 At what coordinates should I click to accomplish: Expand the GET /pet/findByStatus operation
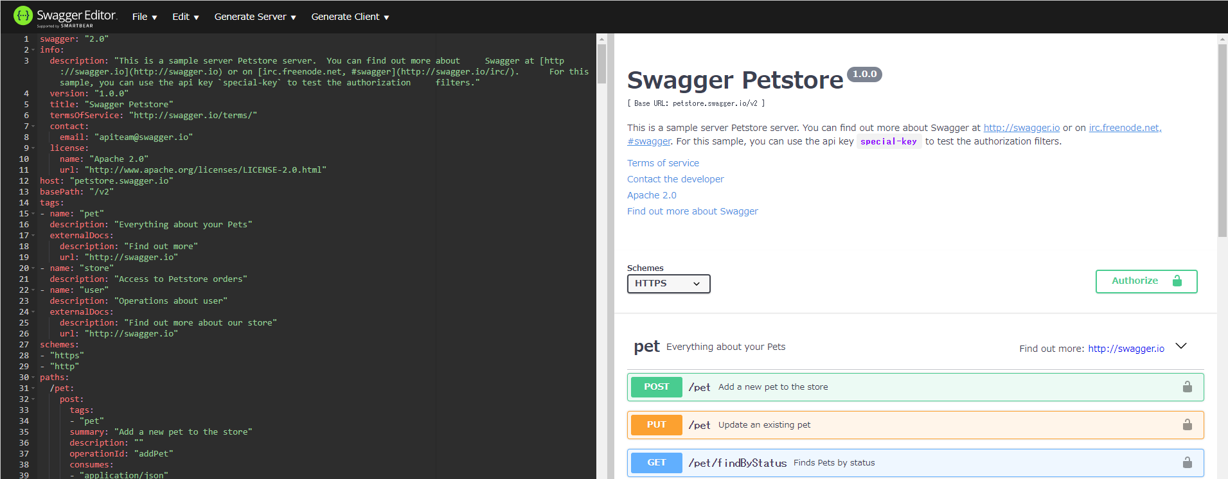click(x=915, y=463)
